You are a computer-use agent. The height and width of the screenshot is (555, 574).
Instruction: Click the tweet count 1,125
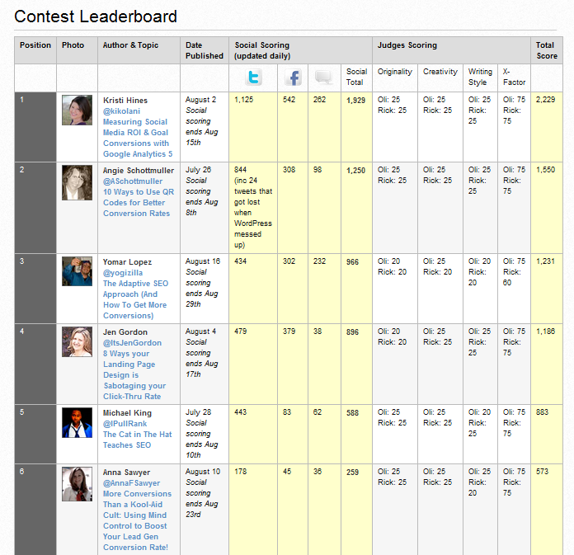tap(244, 100)
